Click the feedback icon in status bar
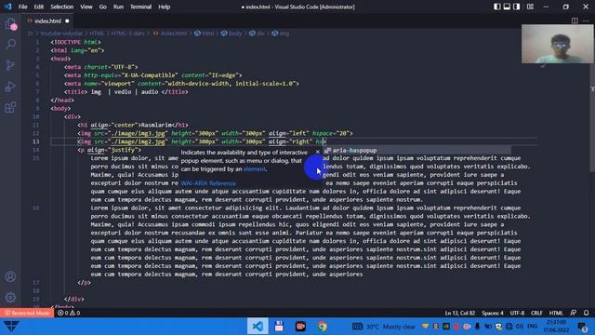Viewport: 595px width, 335px height. (x=573, y=313)
